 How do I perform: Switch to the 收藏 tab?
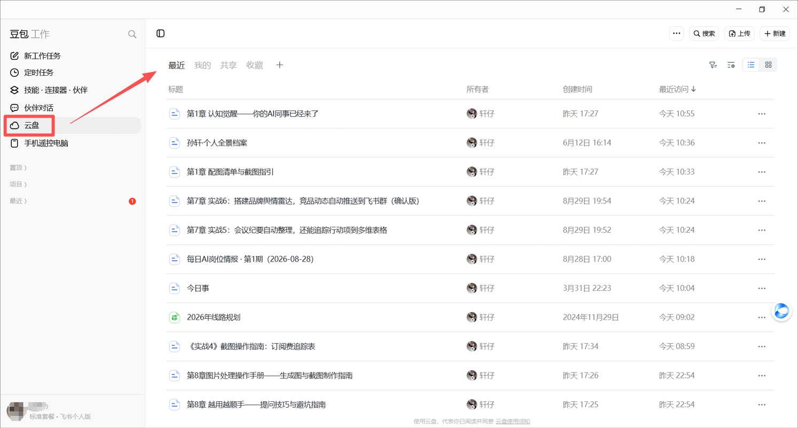[x=255, y=65]
